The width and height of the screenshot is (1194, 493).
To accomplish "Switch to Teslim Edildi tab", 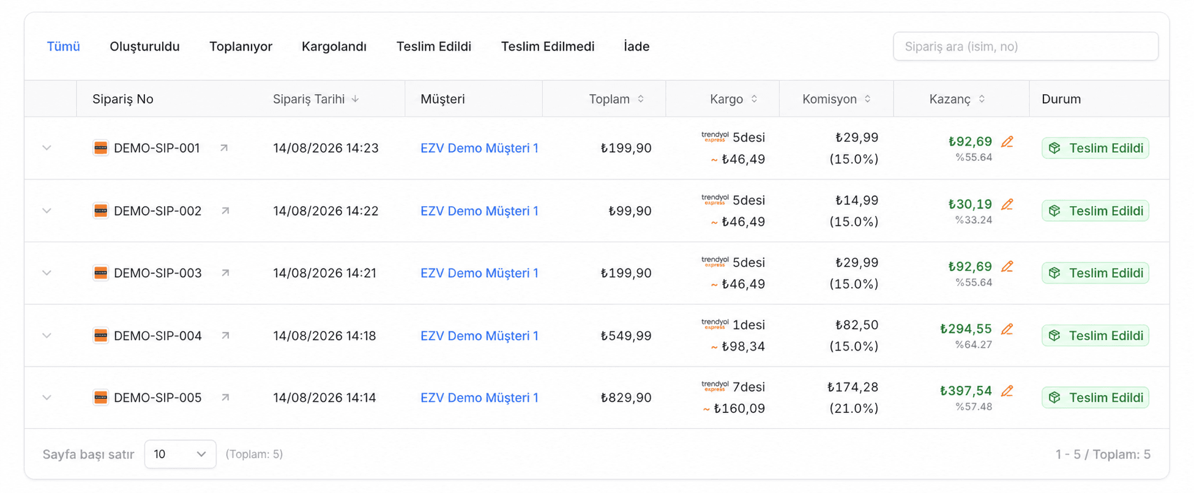I will click(x=434, y=46).
